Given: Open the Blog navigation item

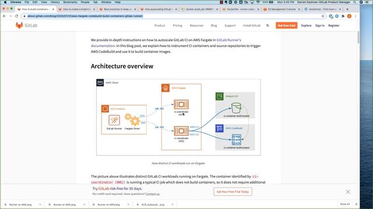Looking at the screenshot, I should (x=214, y=26).
